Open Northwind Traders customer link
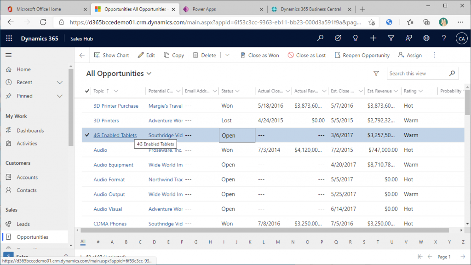The width and height of the screenshot is (471, 265). click(165, 179)
